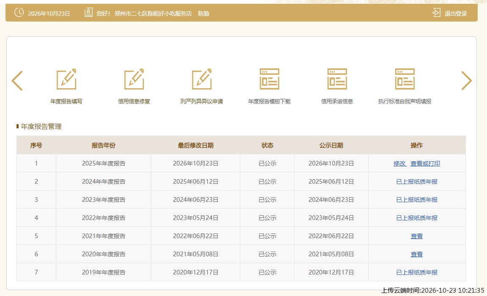This screenshot has width=487, height=296.
Task: Open the 列严列异异议申请 icon
Action: pos(201,79)
